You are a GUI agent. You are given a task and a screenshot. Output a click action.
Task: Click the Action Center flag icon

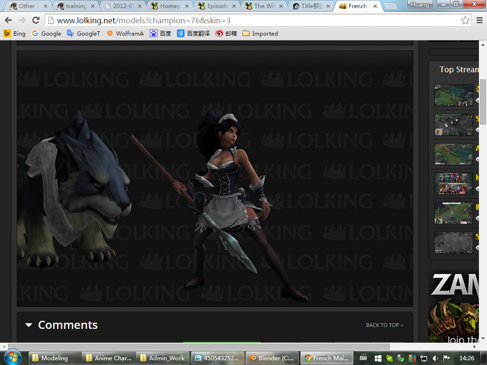tap(446, 358)
